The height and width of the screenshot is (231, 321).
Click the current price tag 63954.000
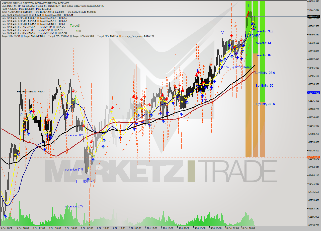pyautogui.click(x=313, y=17)
